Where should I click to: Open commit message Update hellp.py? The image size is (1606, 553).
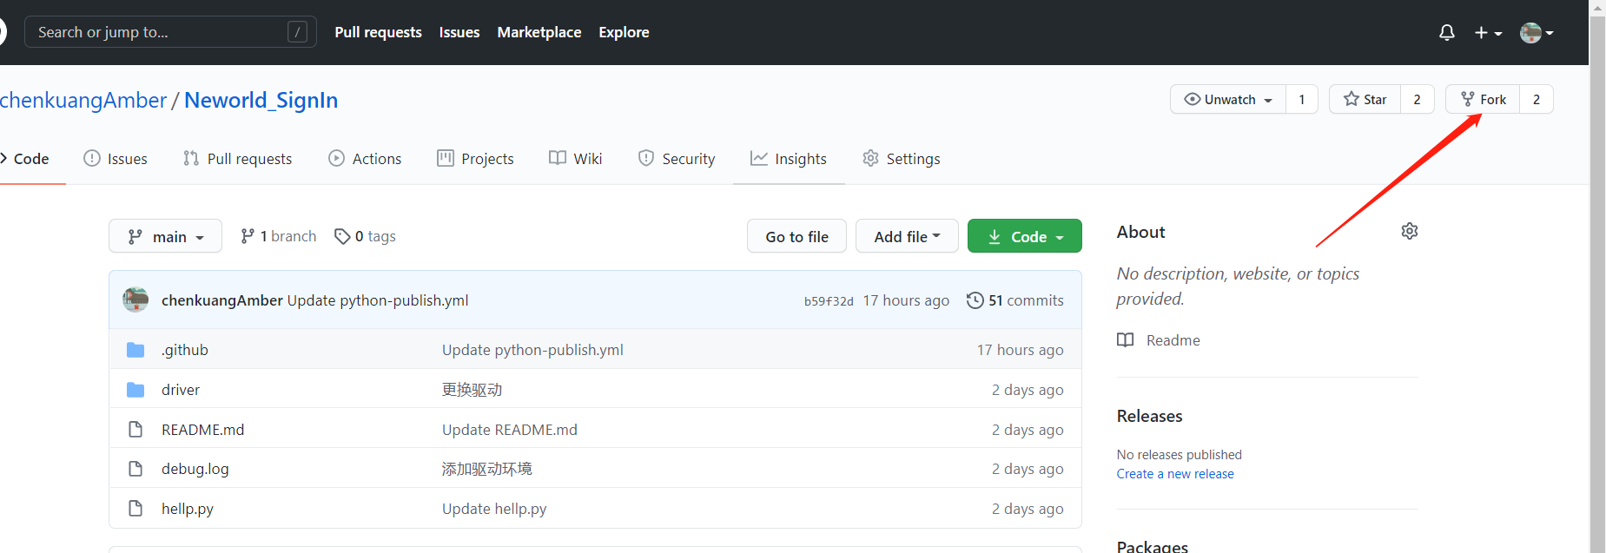pyautogui.click(x=494, y=509)
